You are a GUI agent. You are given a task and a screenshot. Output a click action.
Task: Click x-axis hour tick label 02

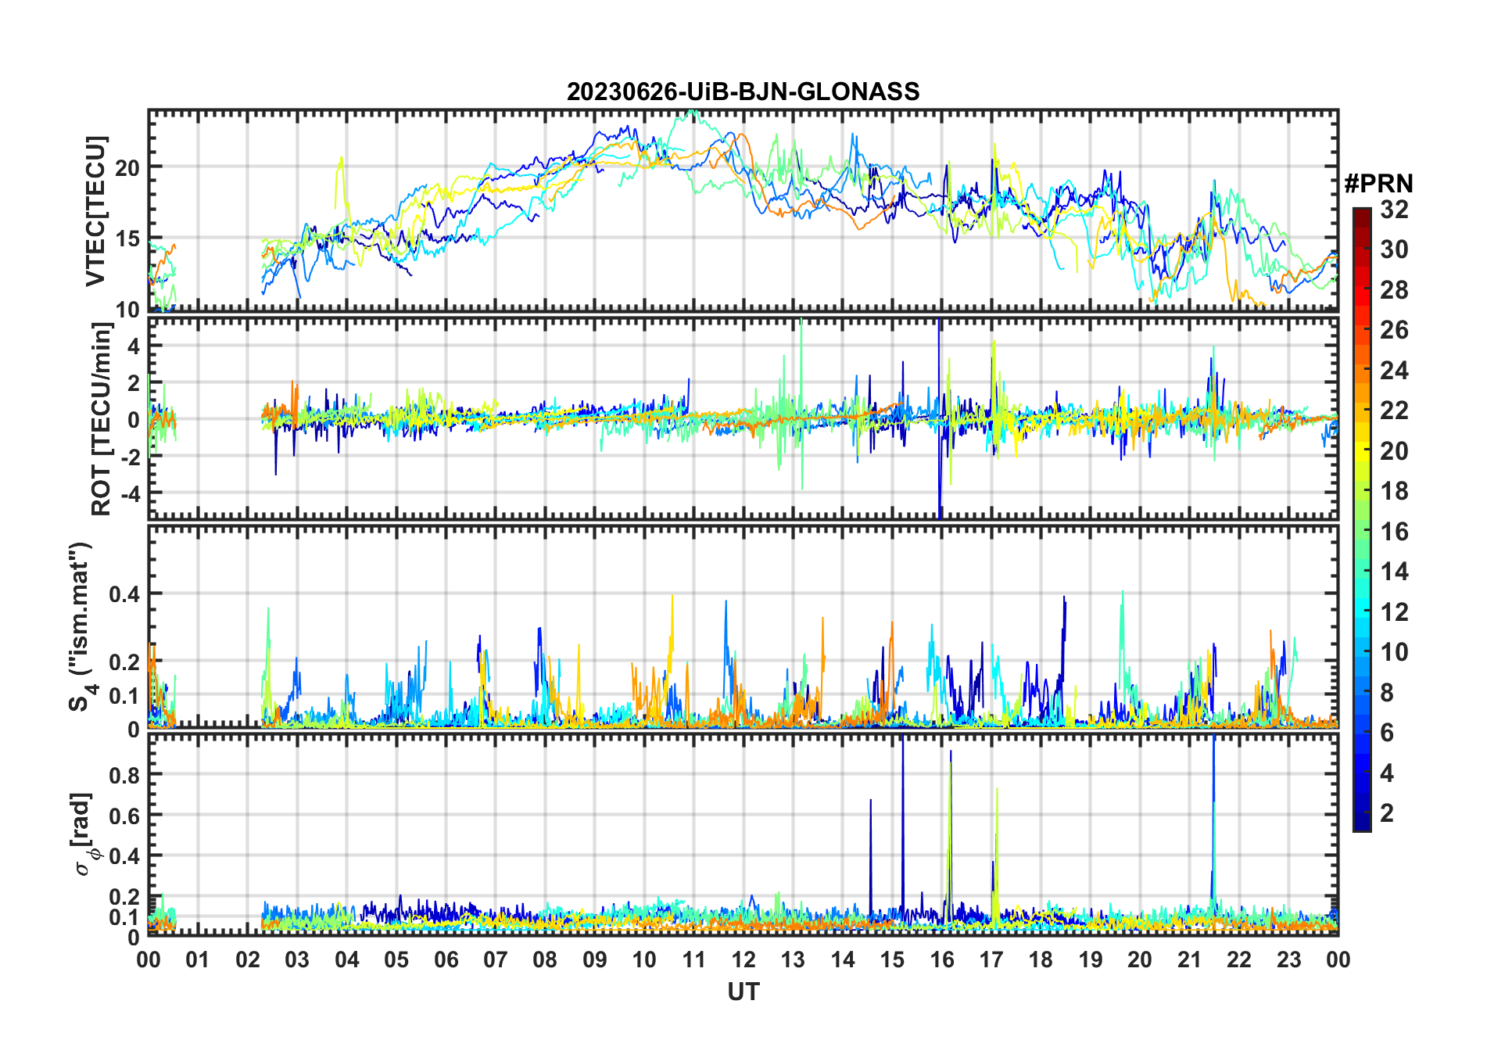pos(248,959)
